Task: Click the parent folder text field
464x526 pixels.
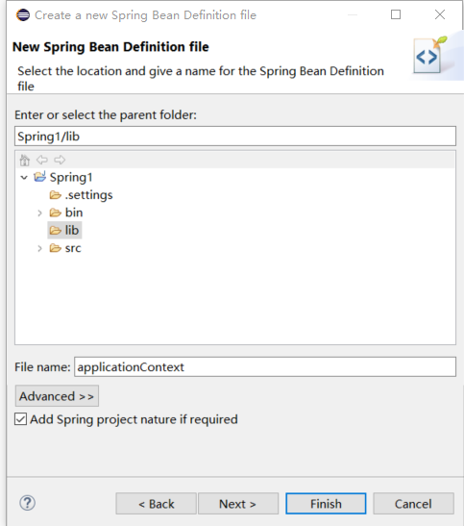Action: 235,137
